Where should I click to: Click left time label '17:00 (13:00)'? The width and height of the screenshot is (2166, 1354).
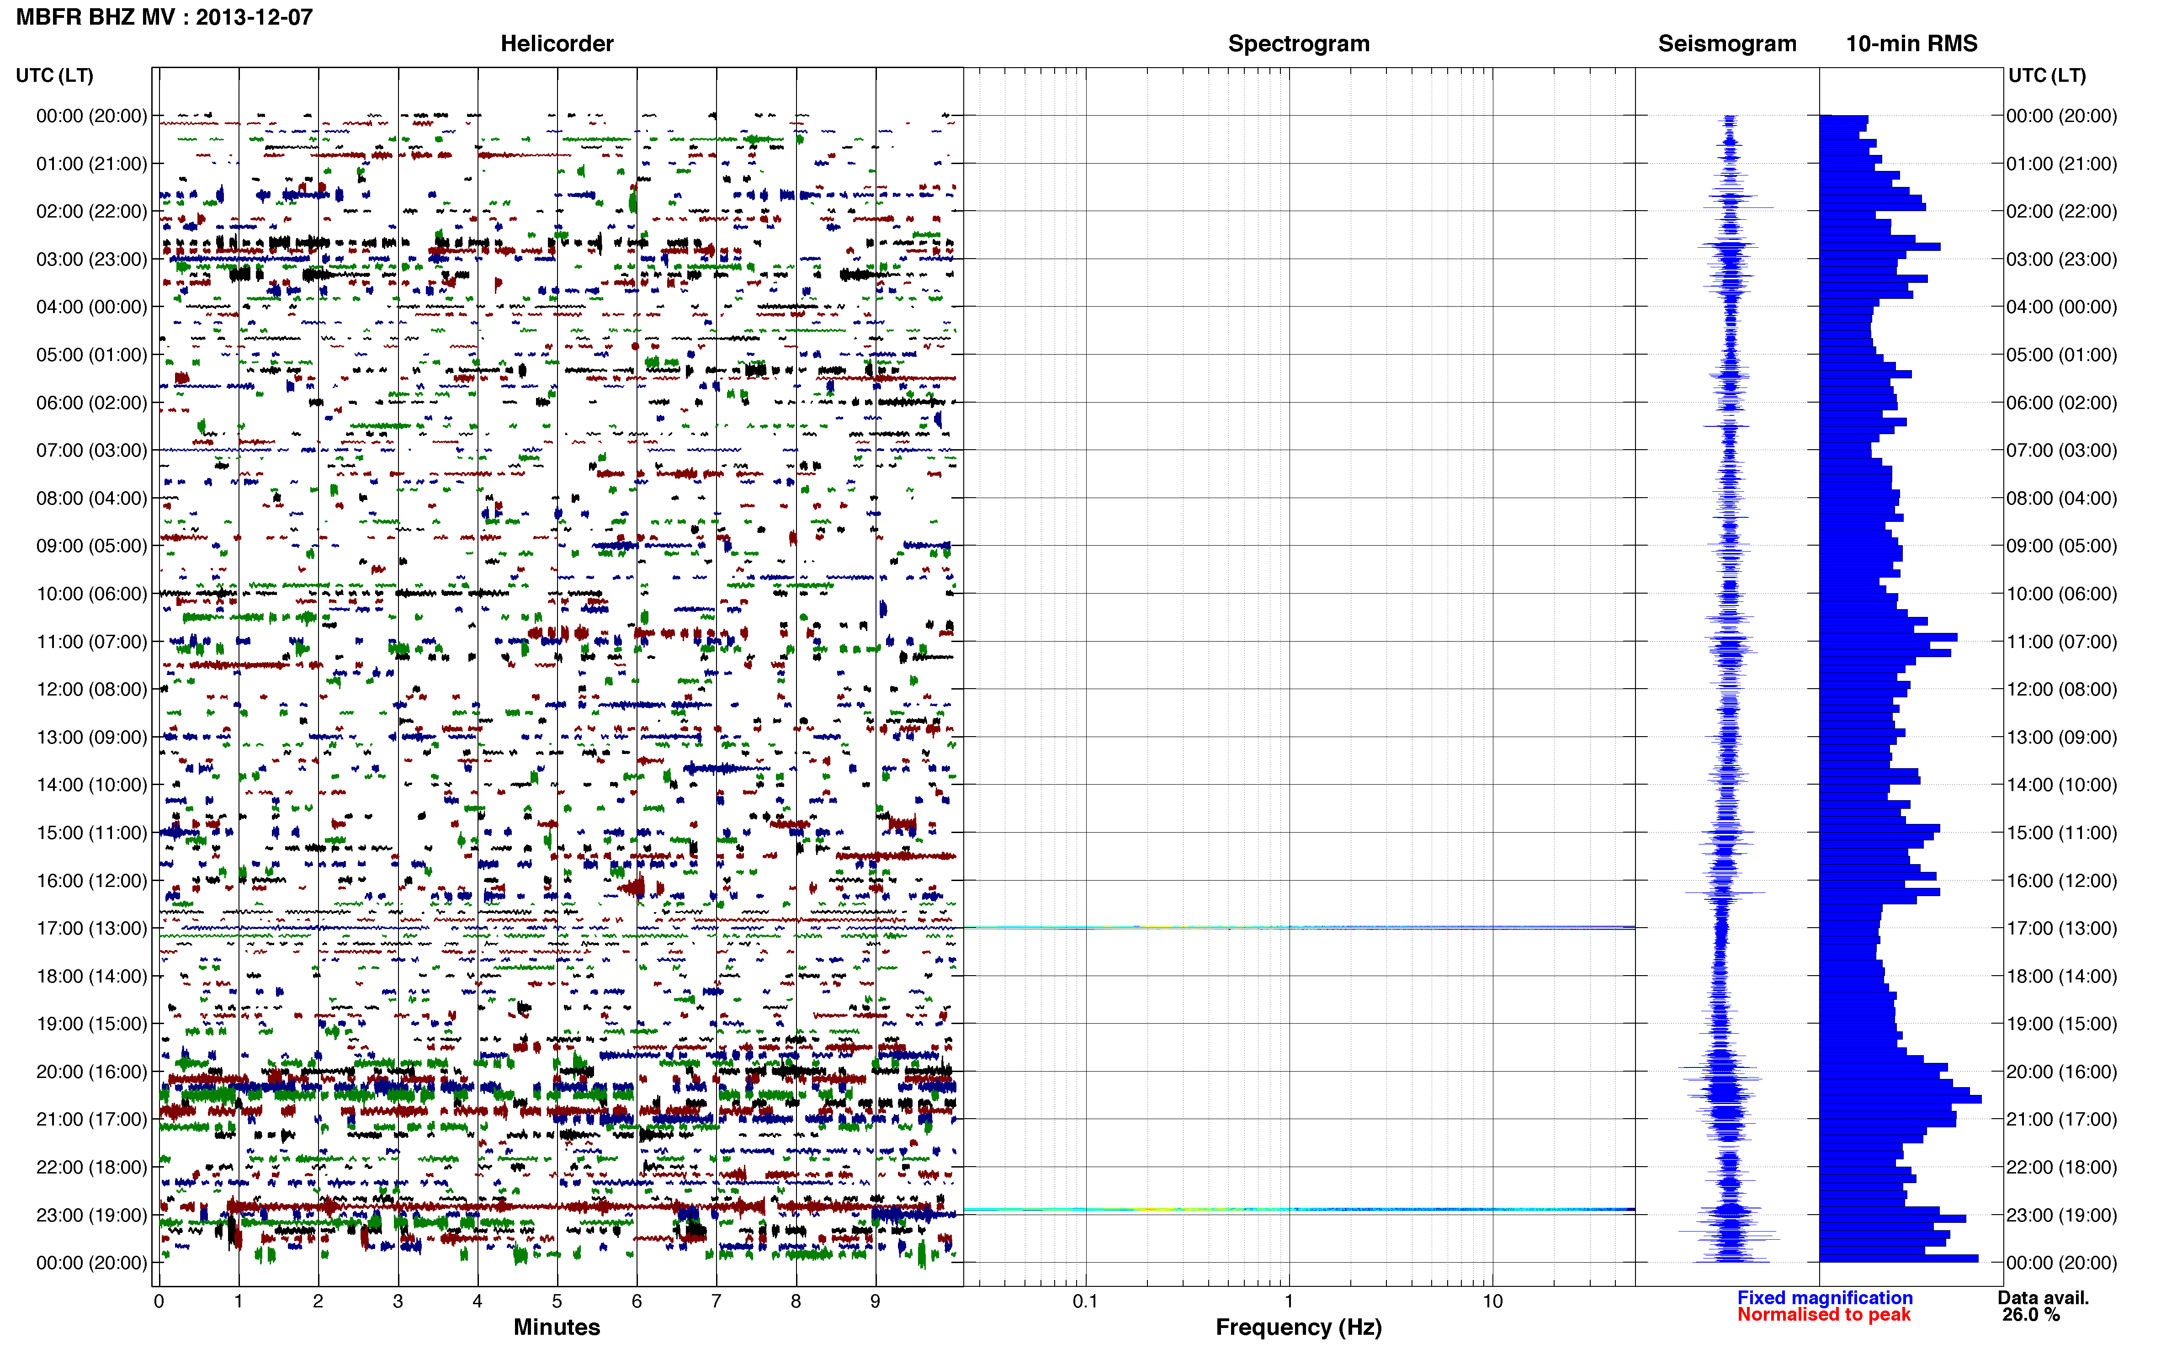click(91, 929)
